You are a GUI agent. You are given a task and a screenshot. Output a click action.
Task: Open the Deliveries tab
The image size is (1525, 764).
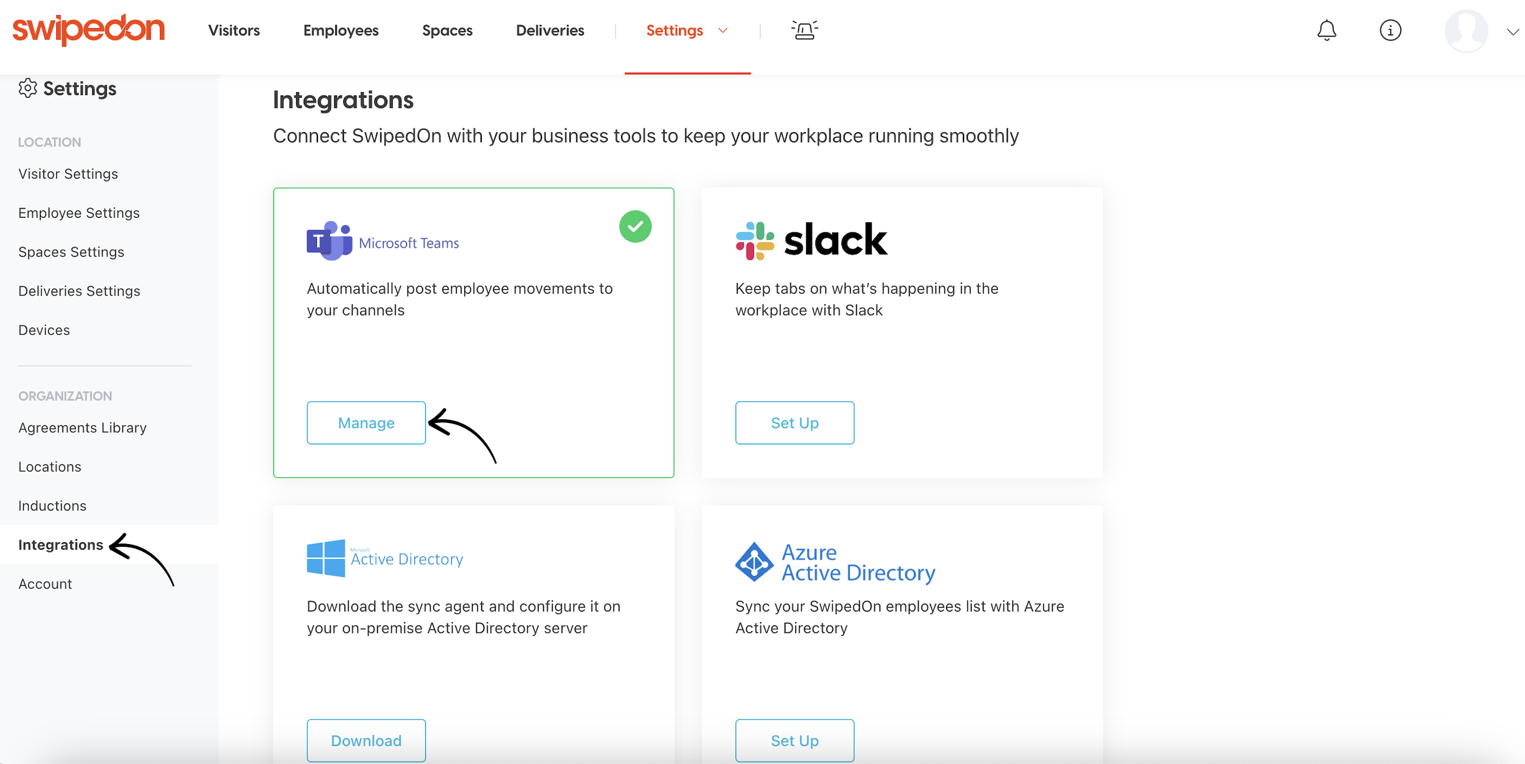550,30
